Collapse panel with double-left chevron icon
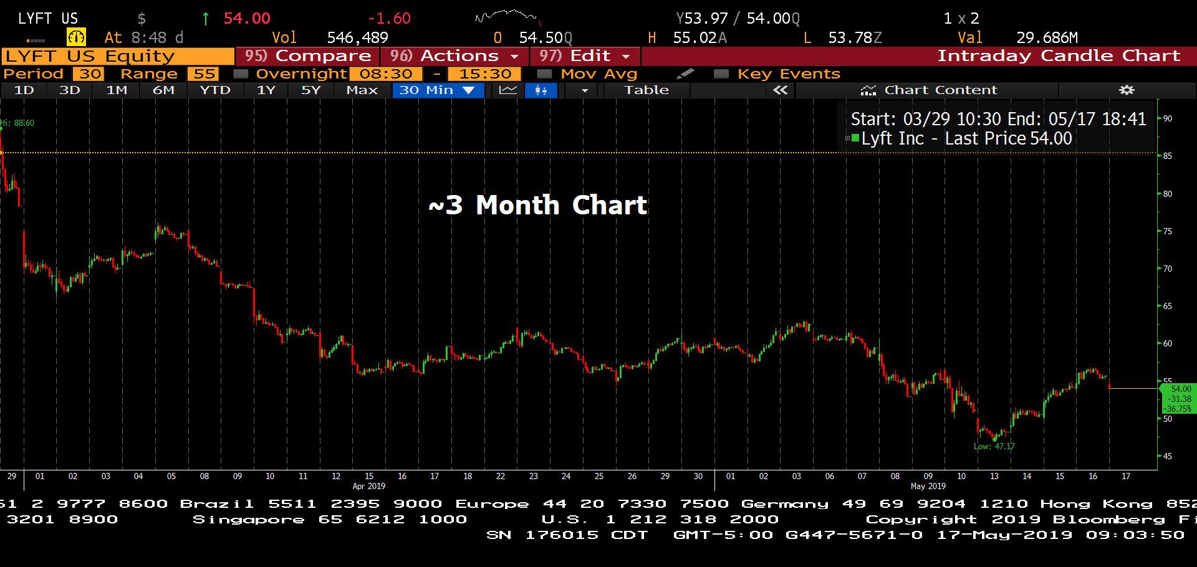Image resolution: width=1197 pixels, height=567 pixels. pyautogui.click(x=780, y=90)
